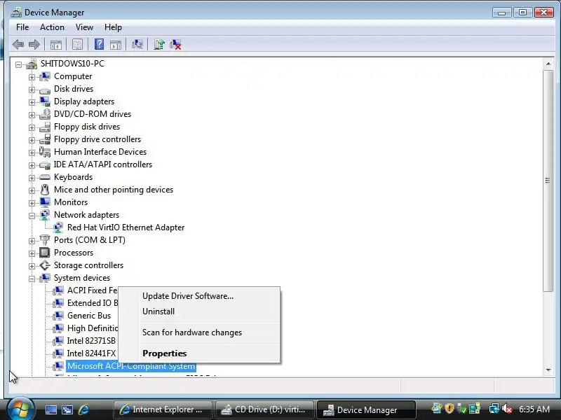Click the network tray icon beside volume

[x=494, y=409]
